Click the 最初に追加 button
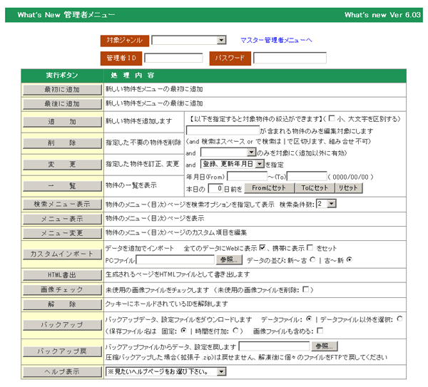The image size is (428, 387). [x=62, y=90]
